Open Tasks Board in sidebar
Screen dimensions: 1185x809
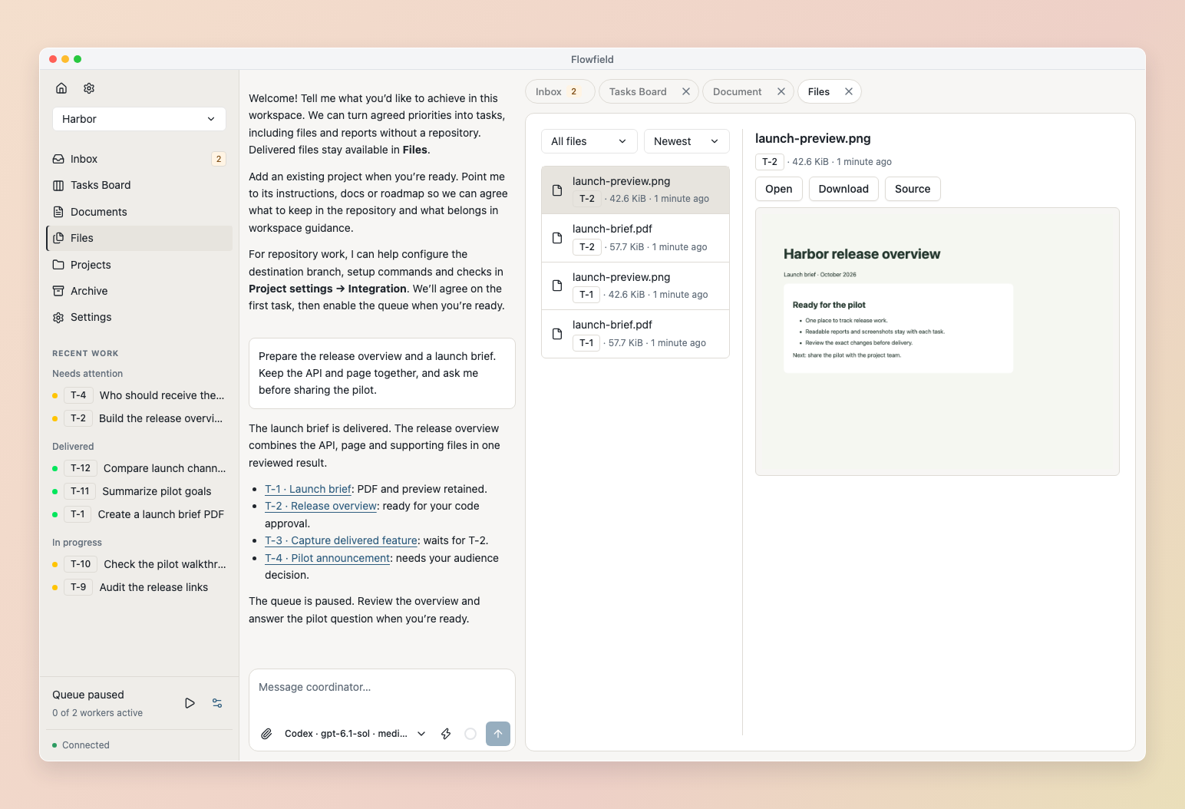click(139, 185)
